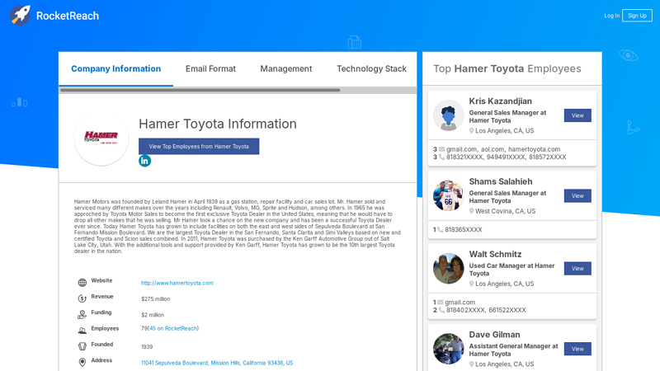View Walt Schmitz's profile
660x371 pixels.
click(577, 269)
